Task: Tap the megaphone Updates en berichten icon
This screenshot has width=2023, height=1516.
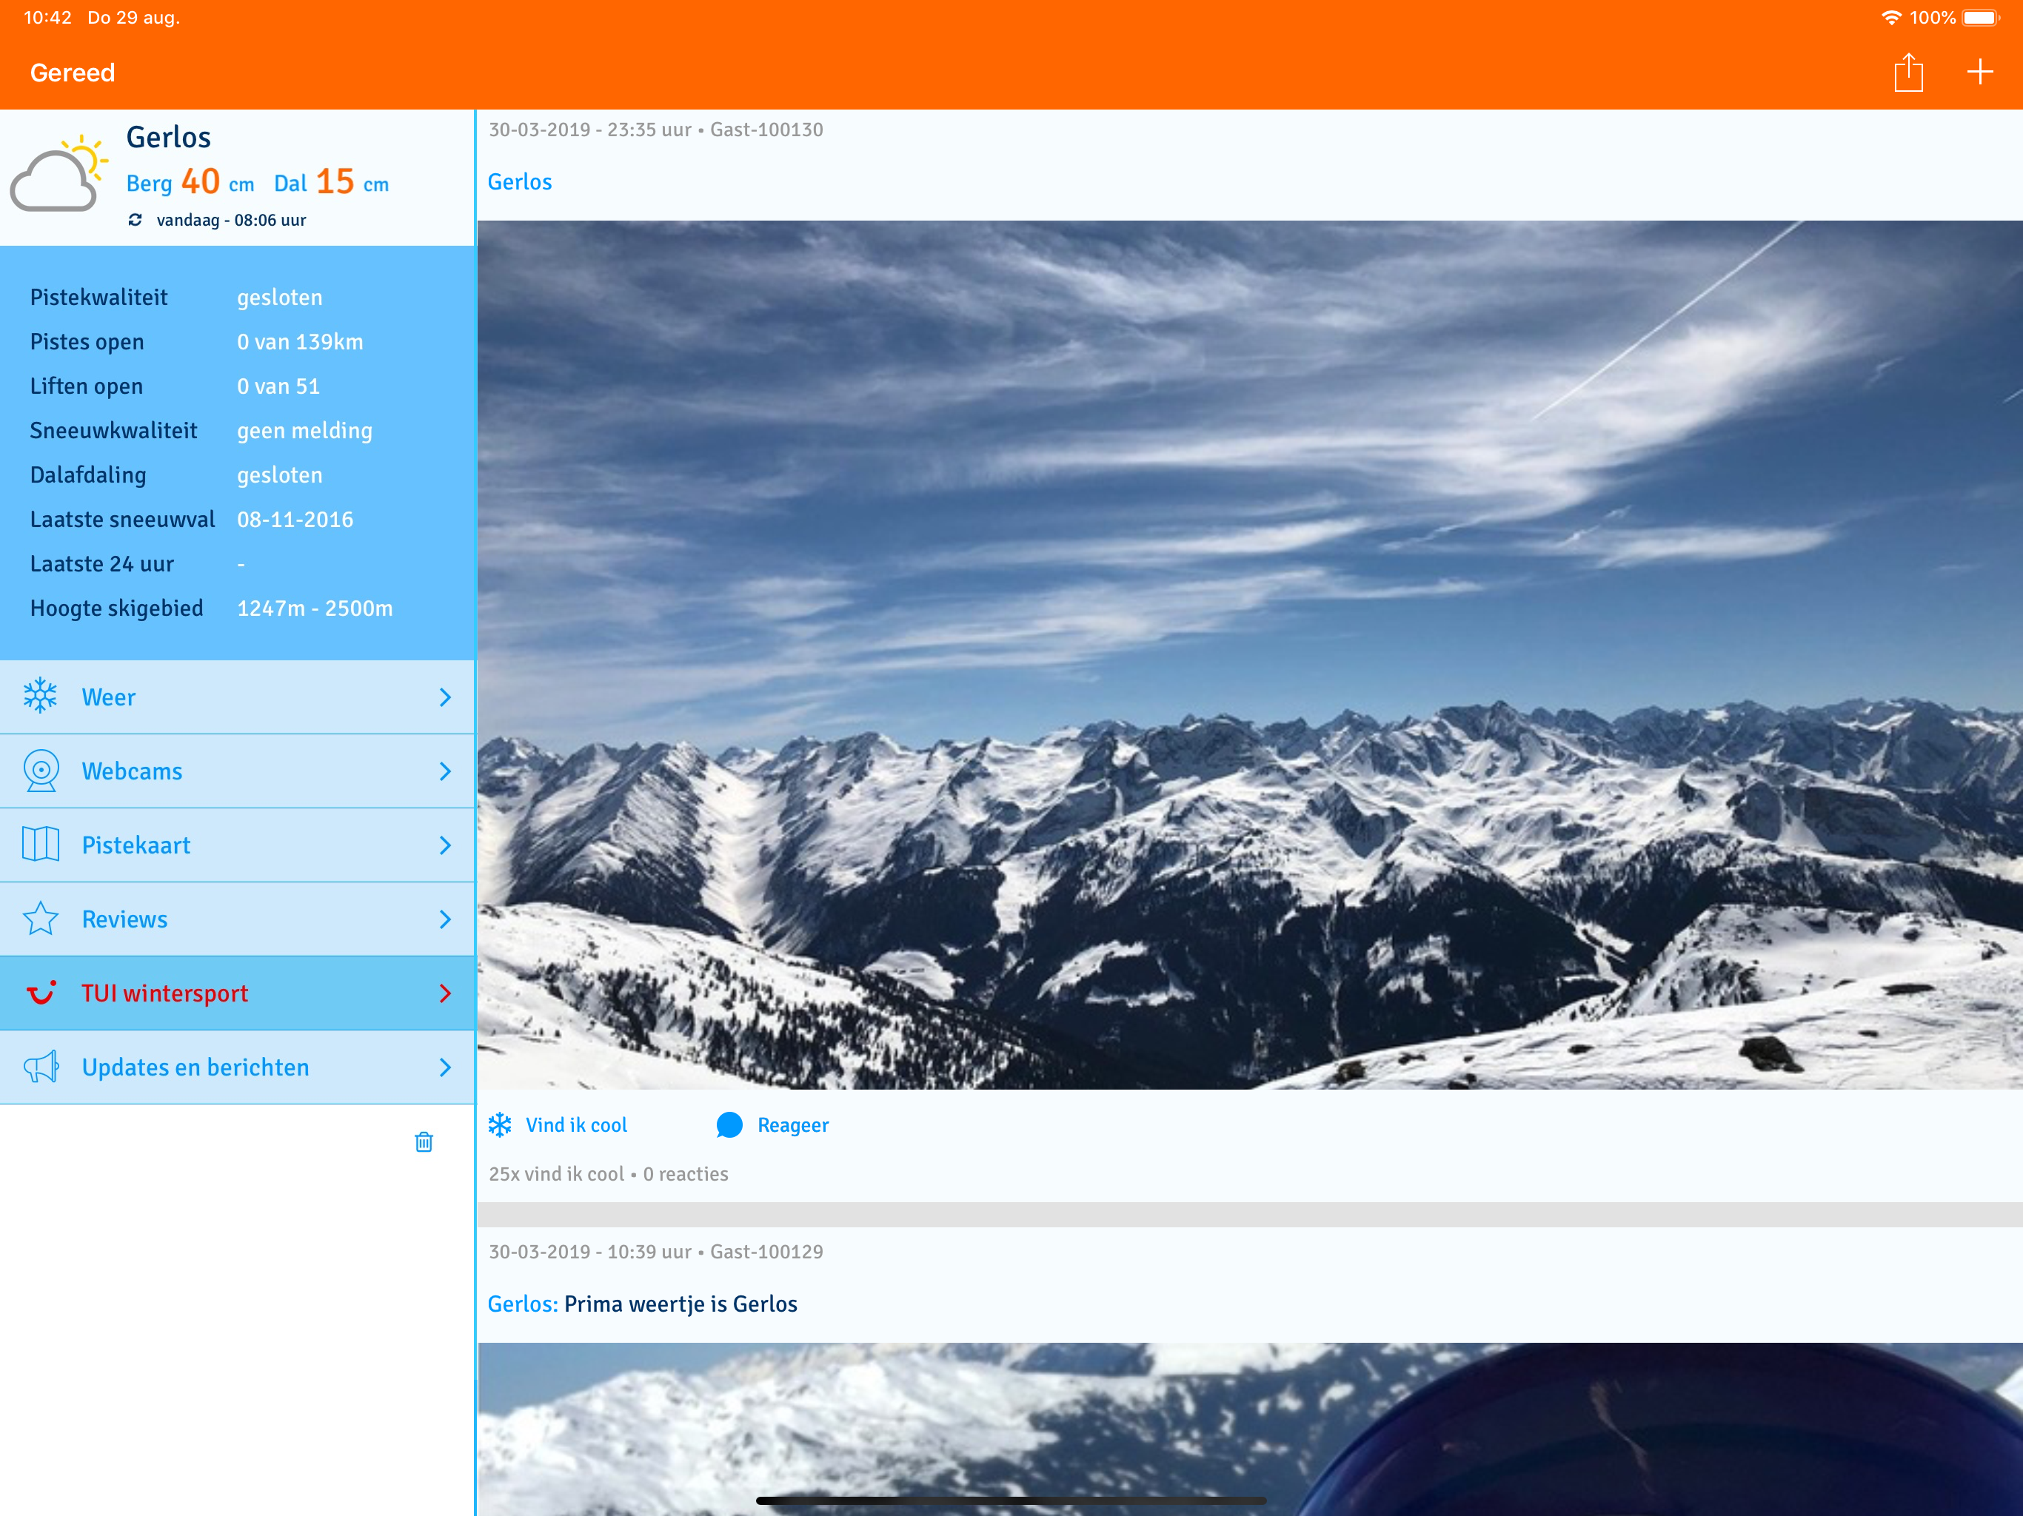Action: (x=41, y=1067)
